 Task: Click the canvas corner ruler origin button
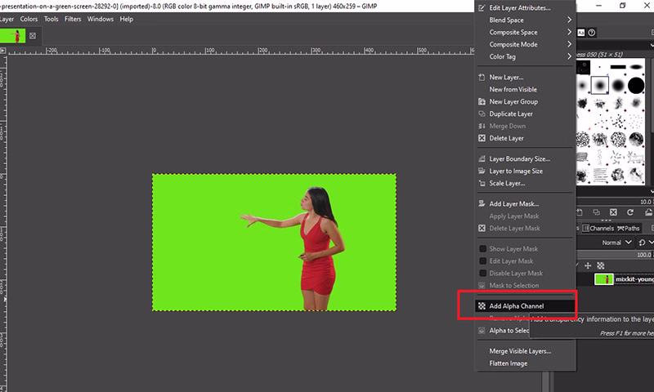[3, 51]
